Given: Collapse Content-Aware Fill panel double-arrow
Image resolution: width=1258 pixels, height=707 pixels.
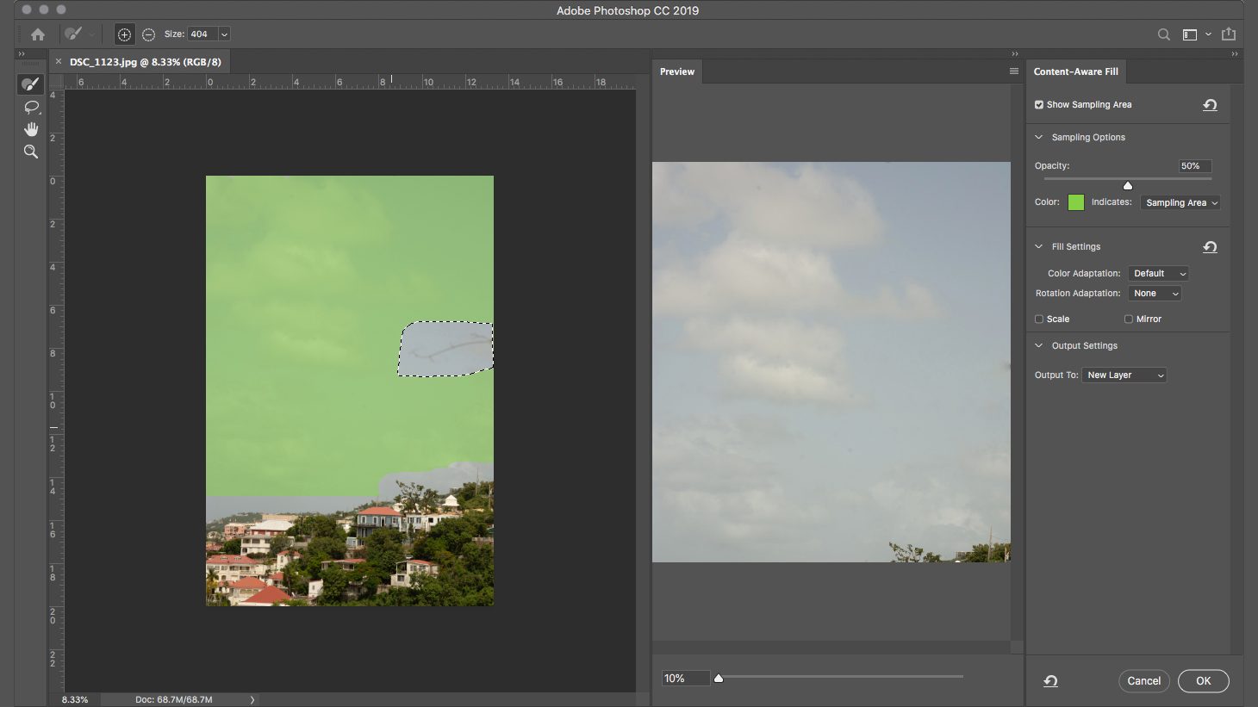Looking at the screenshot, I should pos(1235,54).
